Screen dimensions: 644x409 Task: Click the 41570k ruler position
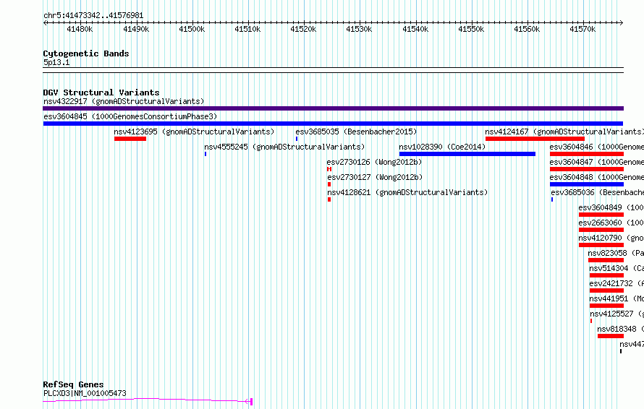click(x=582, y=29)
